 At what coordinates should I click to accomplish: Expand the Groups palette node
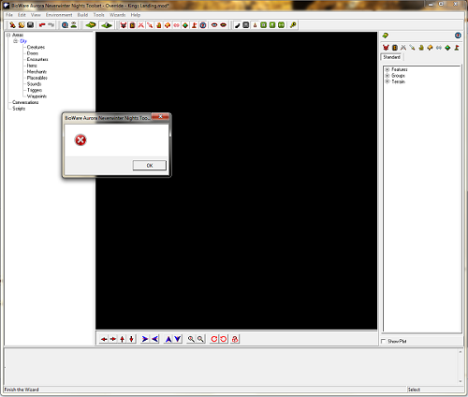point(388,76)
